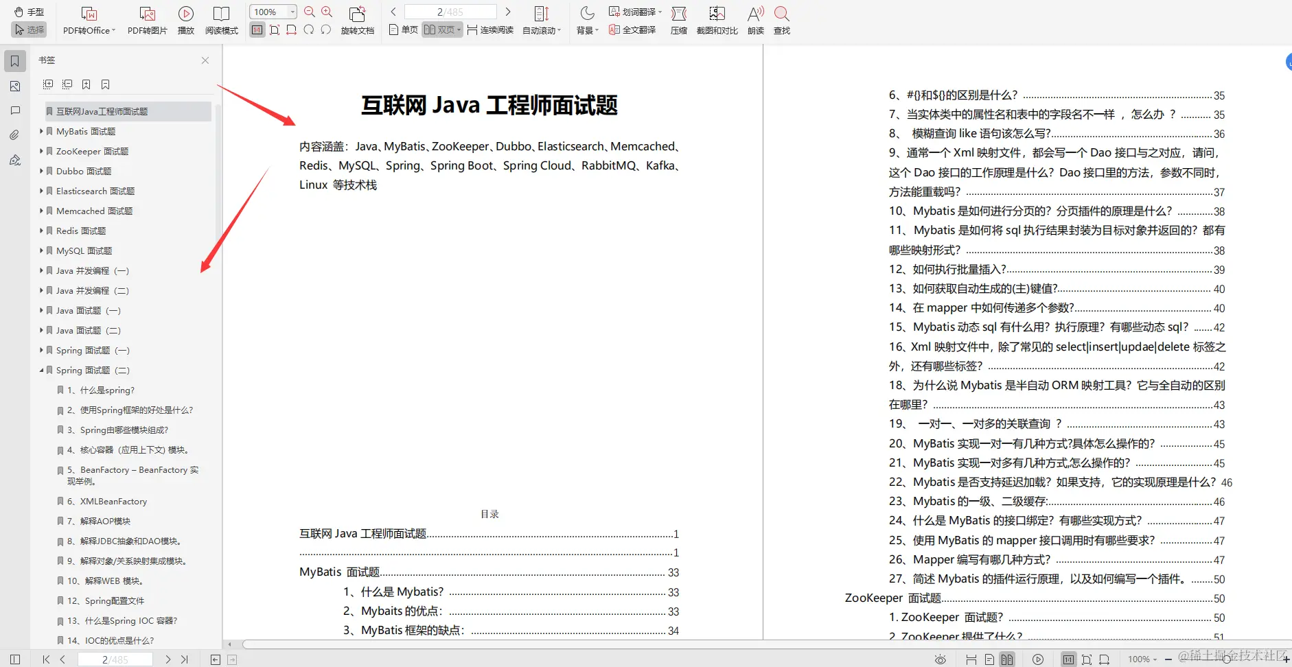This screenshot has height=667, width=1292.
Task: Add a new bookmark
Action: 86,84
